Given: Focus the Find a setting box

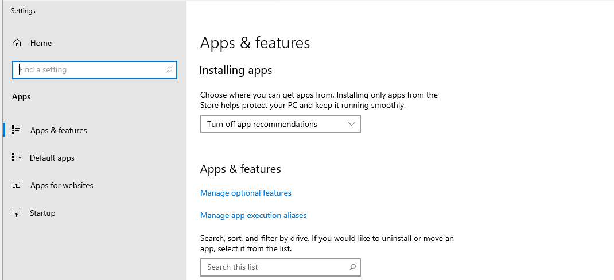Looking at the screenshot, I should (x=89, y=70).
